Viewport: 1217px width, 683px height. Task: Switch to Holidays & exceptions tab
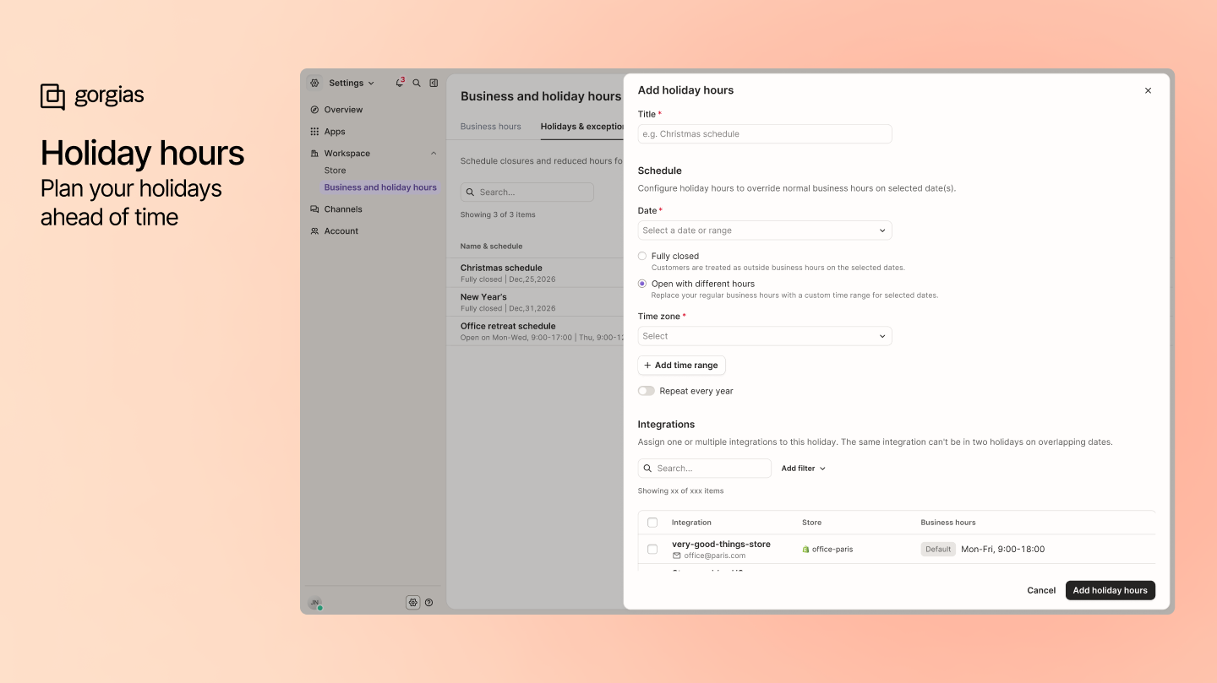582,127
